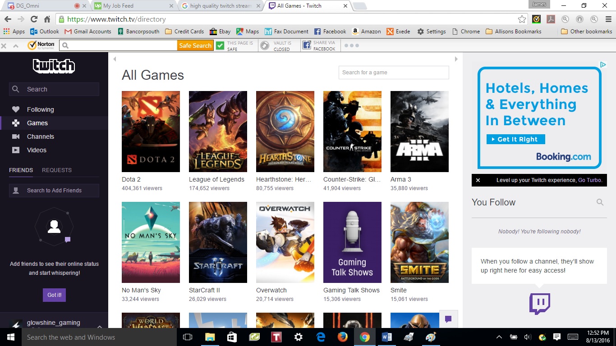Click large Twitch glitch icon
The width and height of the screenshot is (616, 346).
coord(539,303)
